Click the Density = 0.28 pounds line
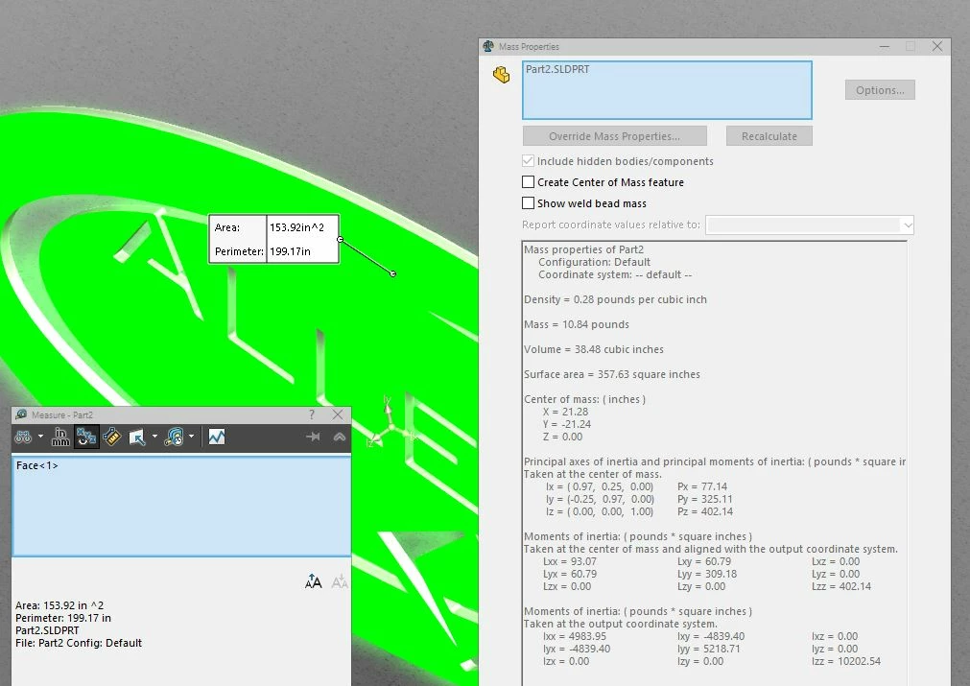 (x=616, y=299)
